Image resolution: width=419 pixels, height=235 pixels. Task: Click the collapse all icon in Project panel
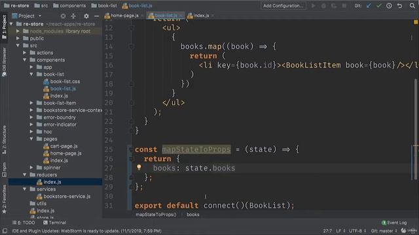pos(73,16)
